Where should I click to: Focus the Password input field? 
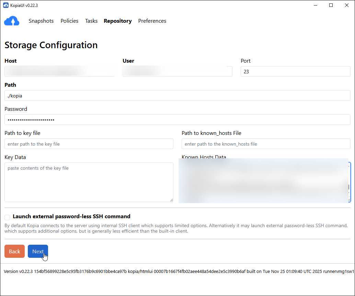177,119
